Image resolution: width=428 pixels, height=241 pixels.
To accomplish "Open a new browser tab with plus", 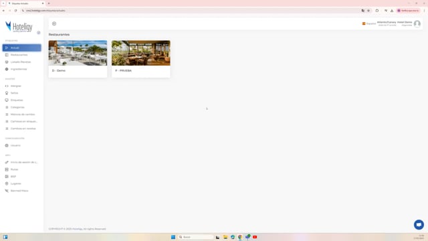I will (x=49, y=3).
